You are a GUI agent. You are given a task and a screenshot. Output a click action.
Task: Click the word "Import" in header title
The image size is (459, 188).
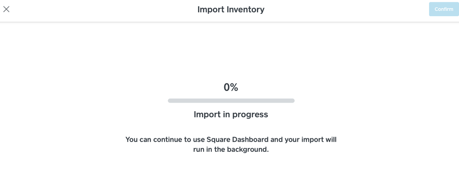pos(210,9)
